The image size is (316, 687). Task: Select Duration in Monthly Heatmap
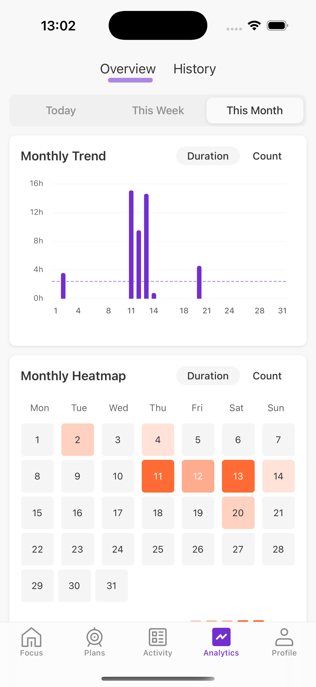[x=208, y=376]
